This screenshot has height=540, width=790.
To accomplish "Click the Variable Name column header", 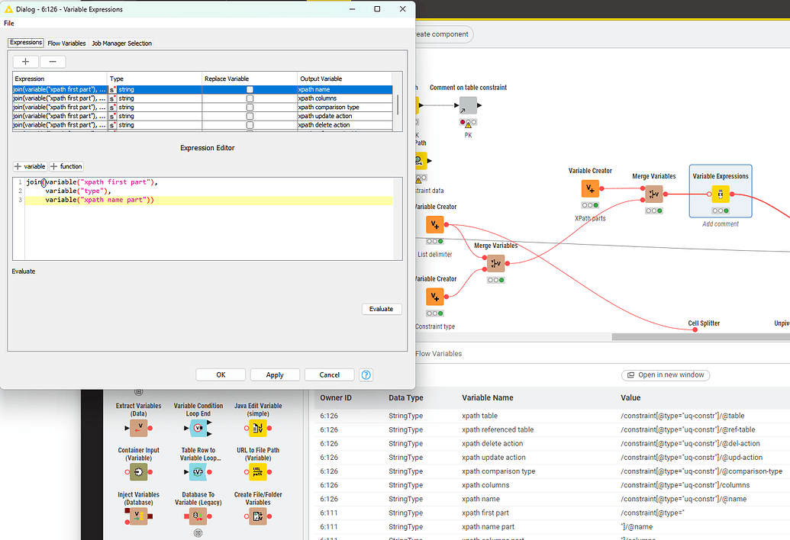I will [x=487, y=397].
